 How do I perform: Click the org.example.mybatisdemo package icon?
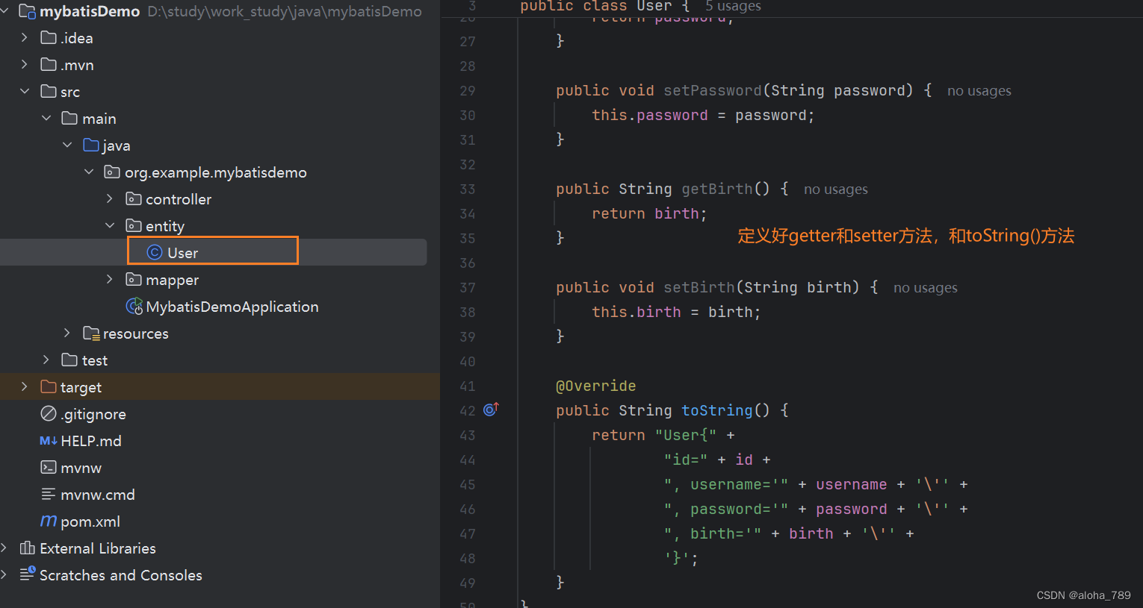tap(112, 172)
